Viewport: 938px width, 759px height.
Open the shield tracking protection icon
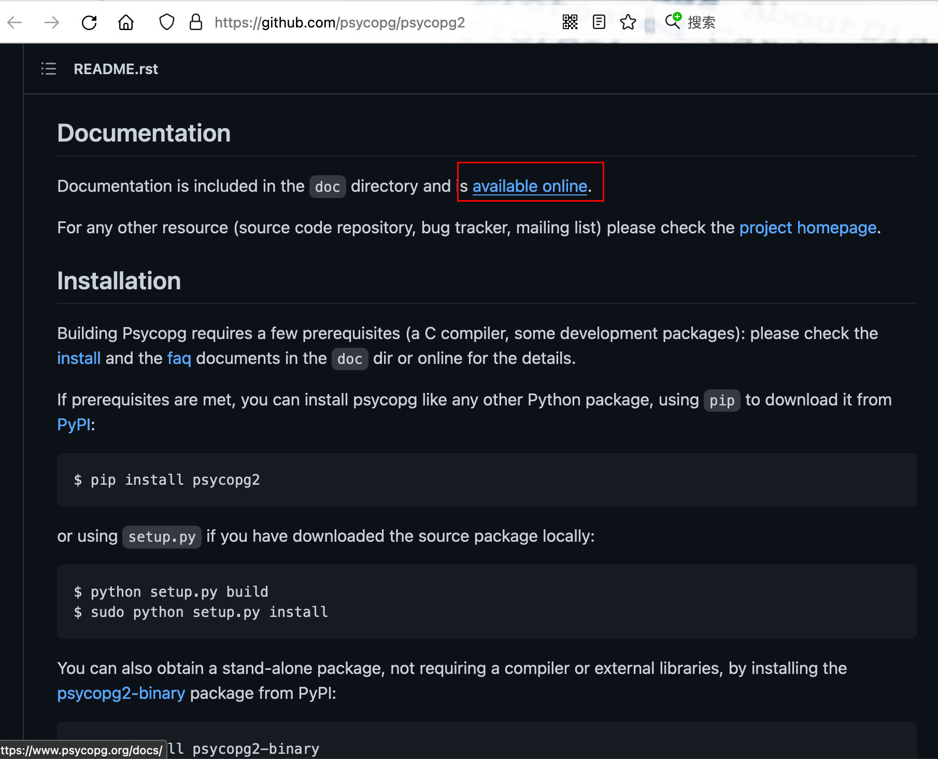click(166, 22)
